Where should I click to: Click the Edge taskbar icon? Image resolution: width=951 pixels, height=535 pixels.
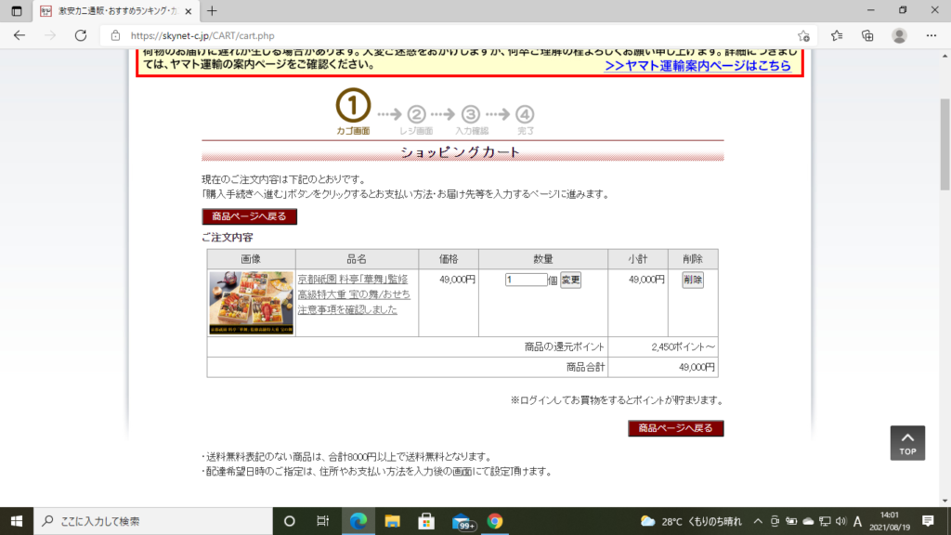click(x=358, y=521)
